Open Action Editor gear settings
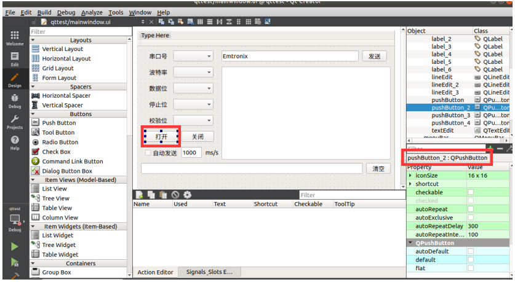 click(187, 195)
